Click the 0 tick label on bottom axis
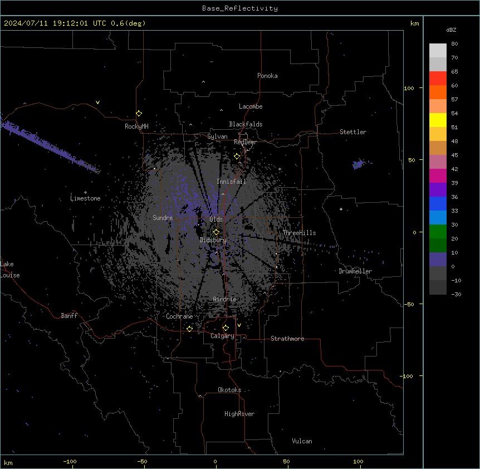The image size is (480, 469). click(x=215, y=461)
